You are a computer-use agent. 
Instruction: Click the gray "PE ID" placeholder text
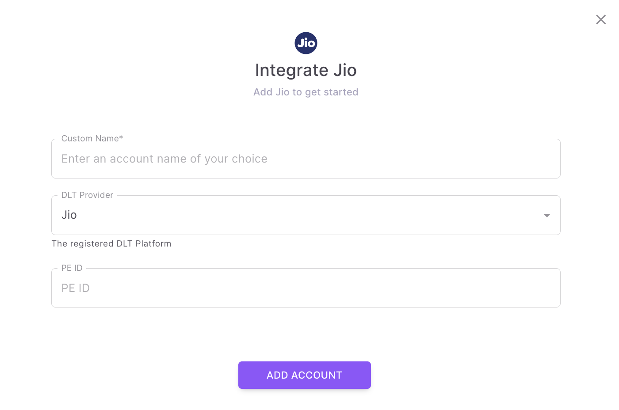[x=76, y=289]
